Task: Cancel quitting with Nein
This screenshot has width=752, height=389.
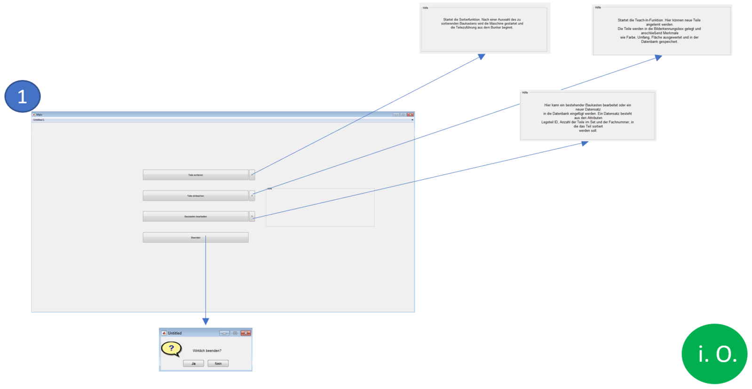Action: [x=218, y=364]
